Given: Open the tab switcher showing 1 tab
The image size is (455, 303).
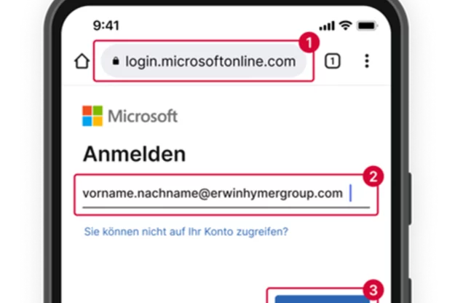Looking at the screenshot, I should click(x=332, y=61).
